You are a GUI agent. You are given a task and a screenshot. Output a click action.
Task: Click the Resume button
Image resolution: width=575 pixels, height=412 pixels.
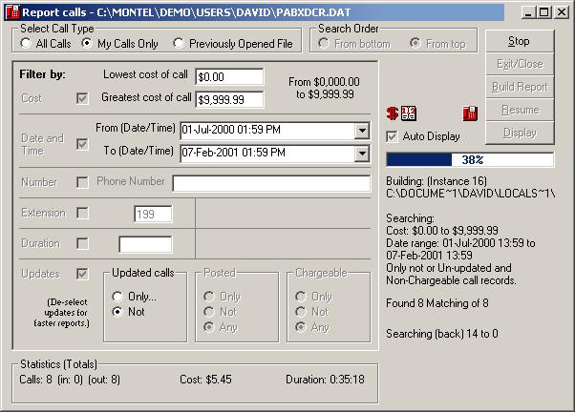click(x=520, y=110)
